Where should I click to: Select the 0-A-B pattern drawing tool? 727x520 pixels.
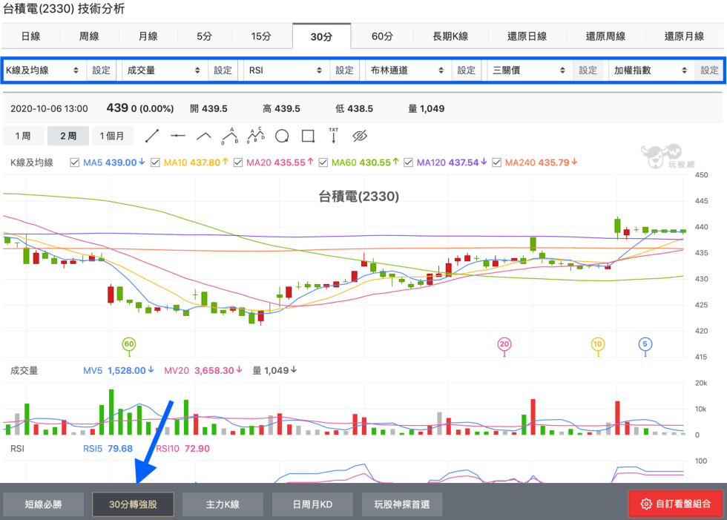(x=230, y=136)
